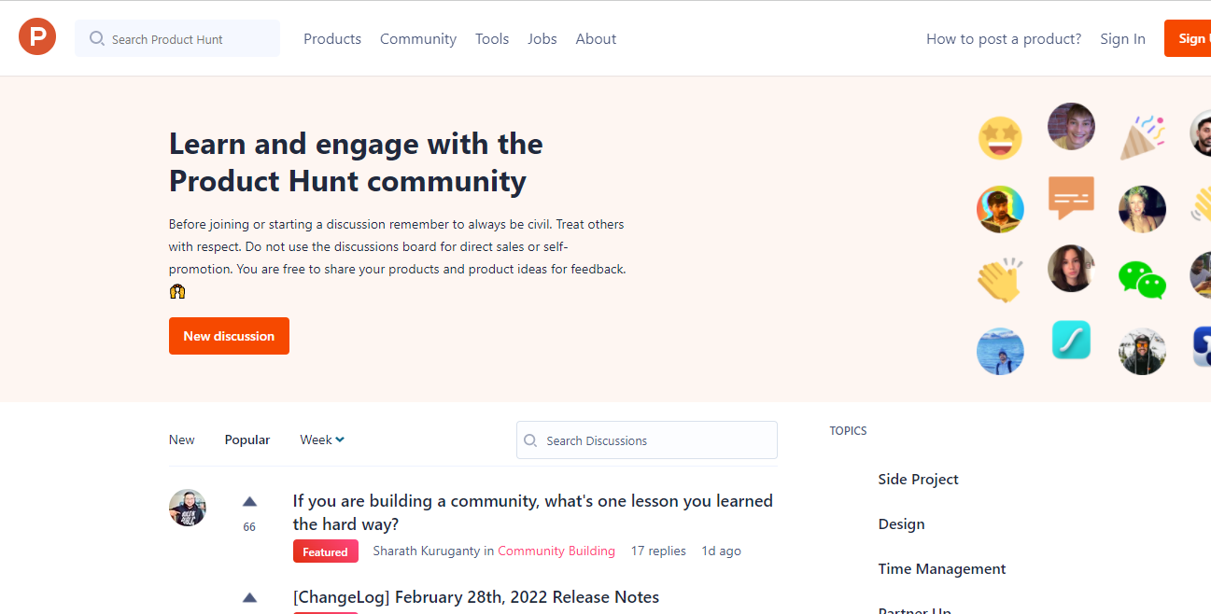Upvote the February 28th release notes post
1211x614 pixels.
point(249,597)
